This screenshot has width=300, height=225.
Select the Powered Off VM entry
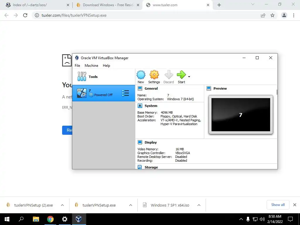[104, 93]
